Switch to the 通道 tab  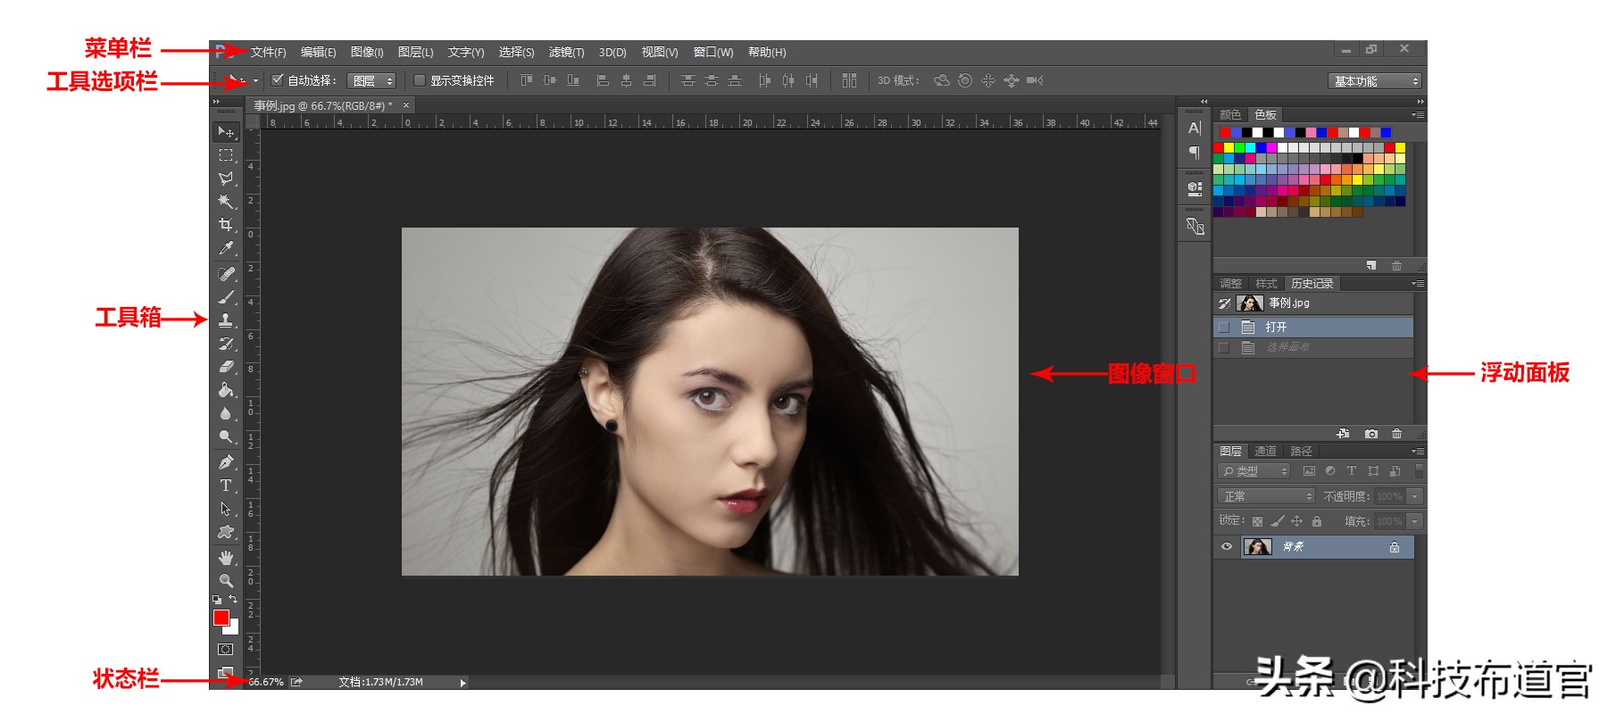(1265, 452)
